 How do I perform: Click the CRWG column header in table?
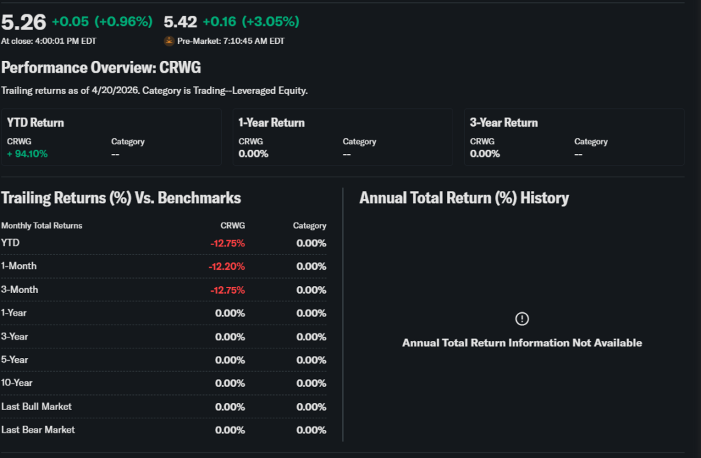click(233, 225)
